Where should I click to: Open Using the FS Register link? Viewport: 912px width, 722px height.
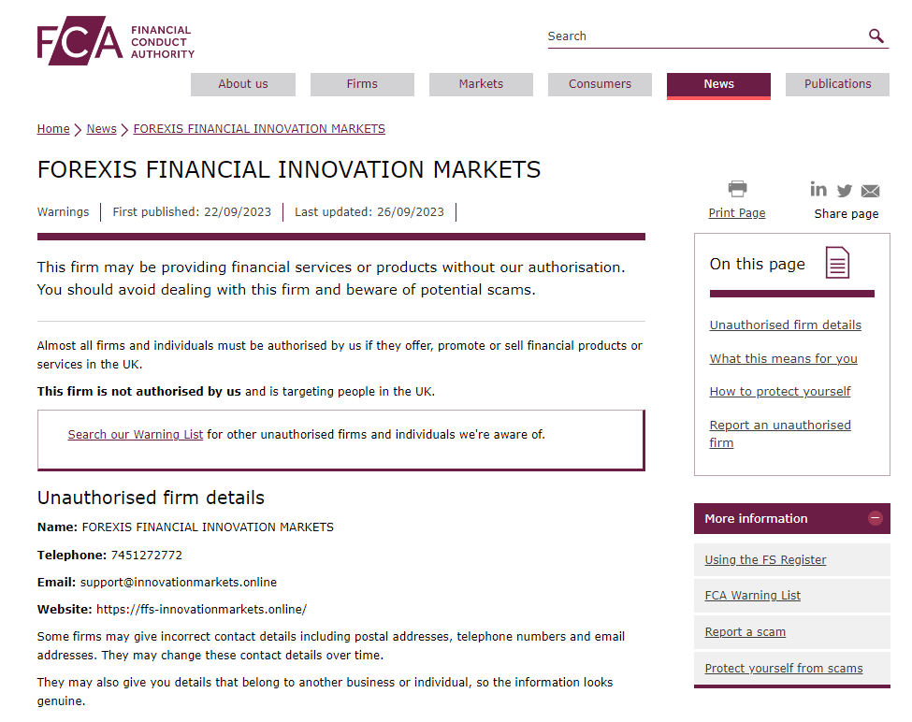tap(765, 560)
